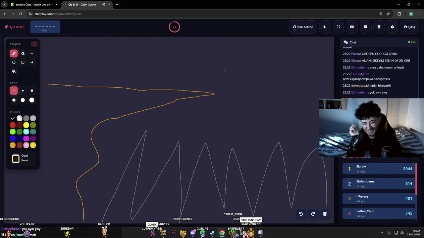Open a new browser tab

pyautogui.click(x=117, y=5)
